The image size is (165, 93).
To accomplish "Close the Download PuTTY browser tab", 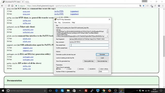I will [x=23, y=2].
